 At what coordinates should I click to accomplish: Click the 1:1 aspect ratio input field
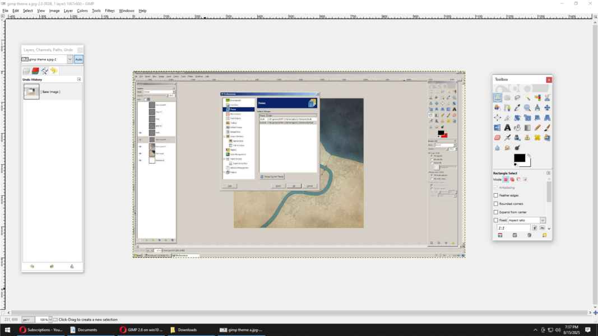(513, 228)
